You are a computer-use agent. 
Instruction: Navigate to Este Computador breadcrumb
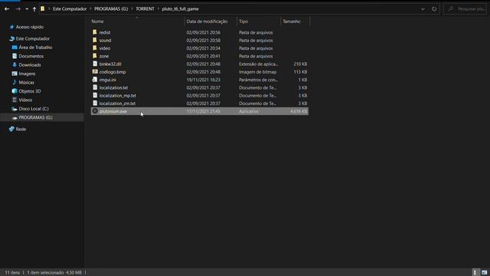[x=70, y=8]
